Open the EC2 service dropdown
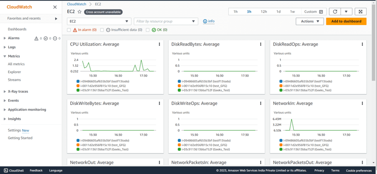The image size is (377, 174). point(99,21)
